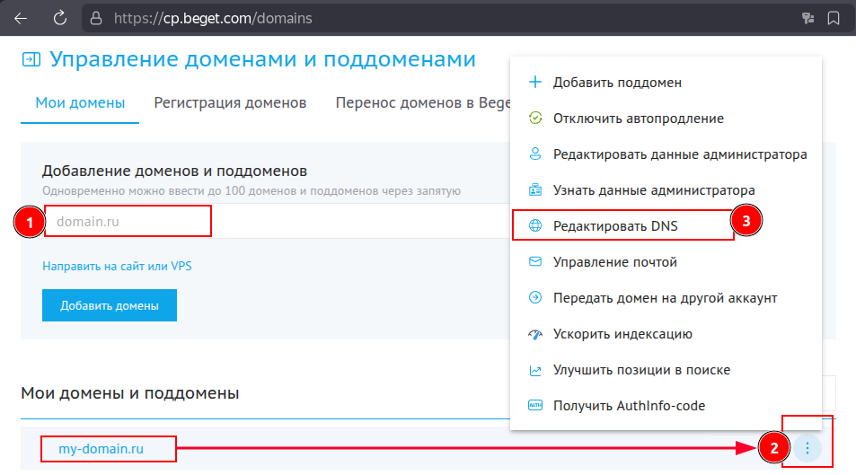Screen dimensions: 856x475
Task: Open the translate icon in the address bar
Action: 808,19
